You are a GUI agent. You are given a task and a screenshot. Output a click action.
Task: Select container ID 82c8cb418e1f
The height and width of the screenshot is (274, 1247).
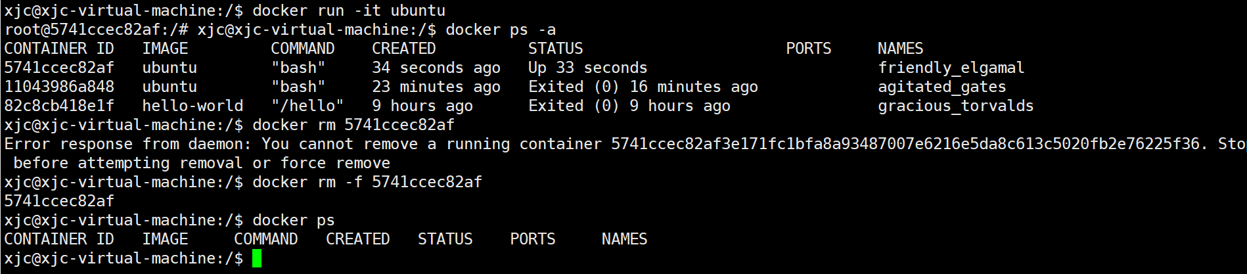59,106
